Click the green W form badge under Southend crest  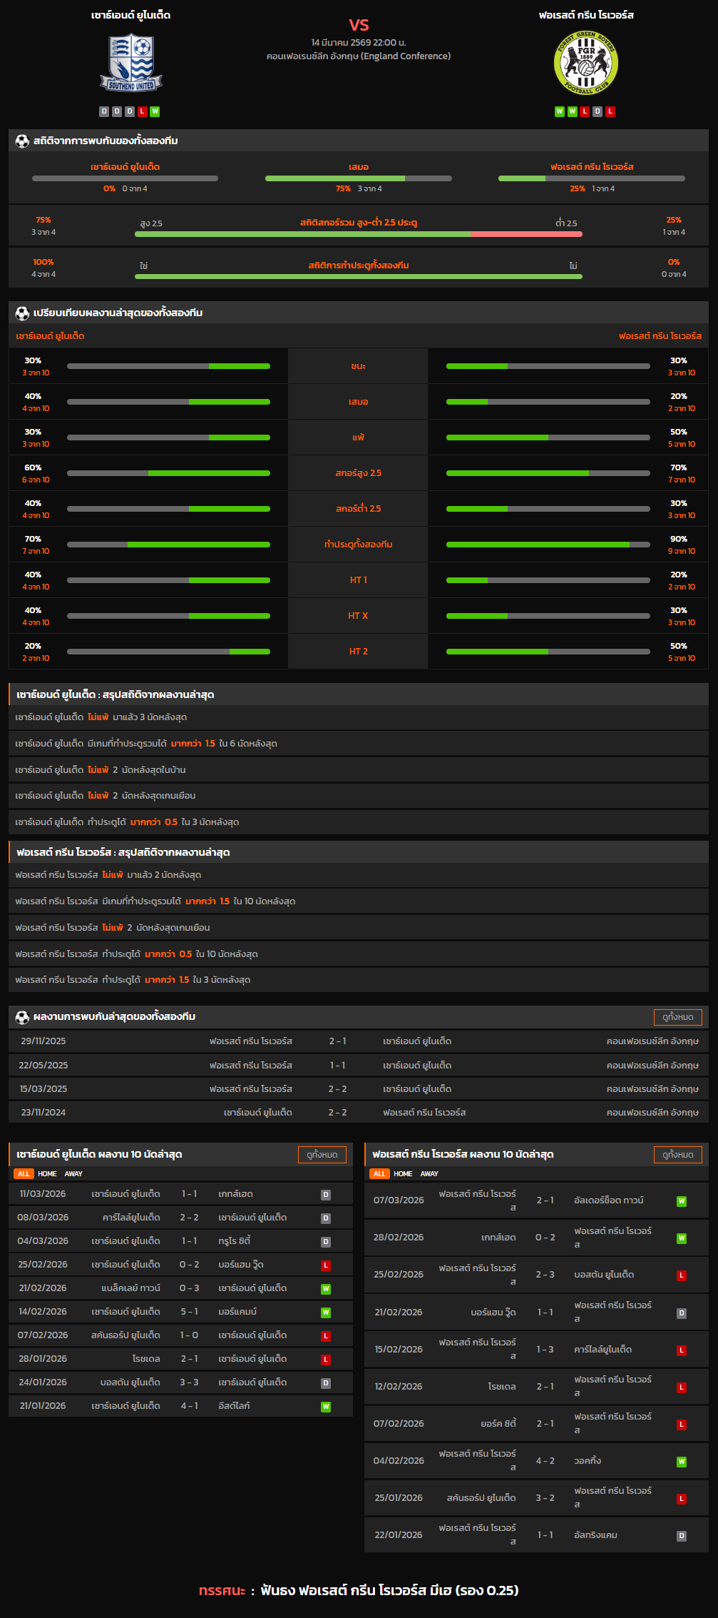(x=155, y=111)
